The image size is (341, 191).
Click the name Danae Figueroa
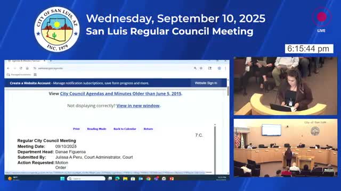pyautogui.click(x=70, y=152)
